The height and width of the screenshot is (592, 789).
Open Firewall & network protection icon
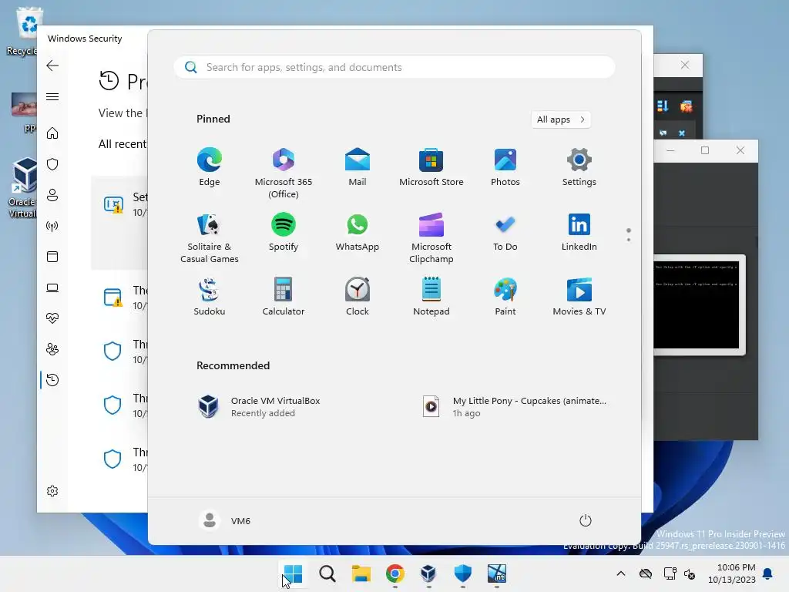pyautogui.click(x=52, y=226)
